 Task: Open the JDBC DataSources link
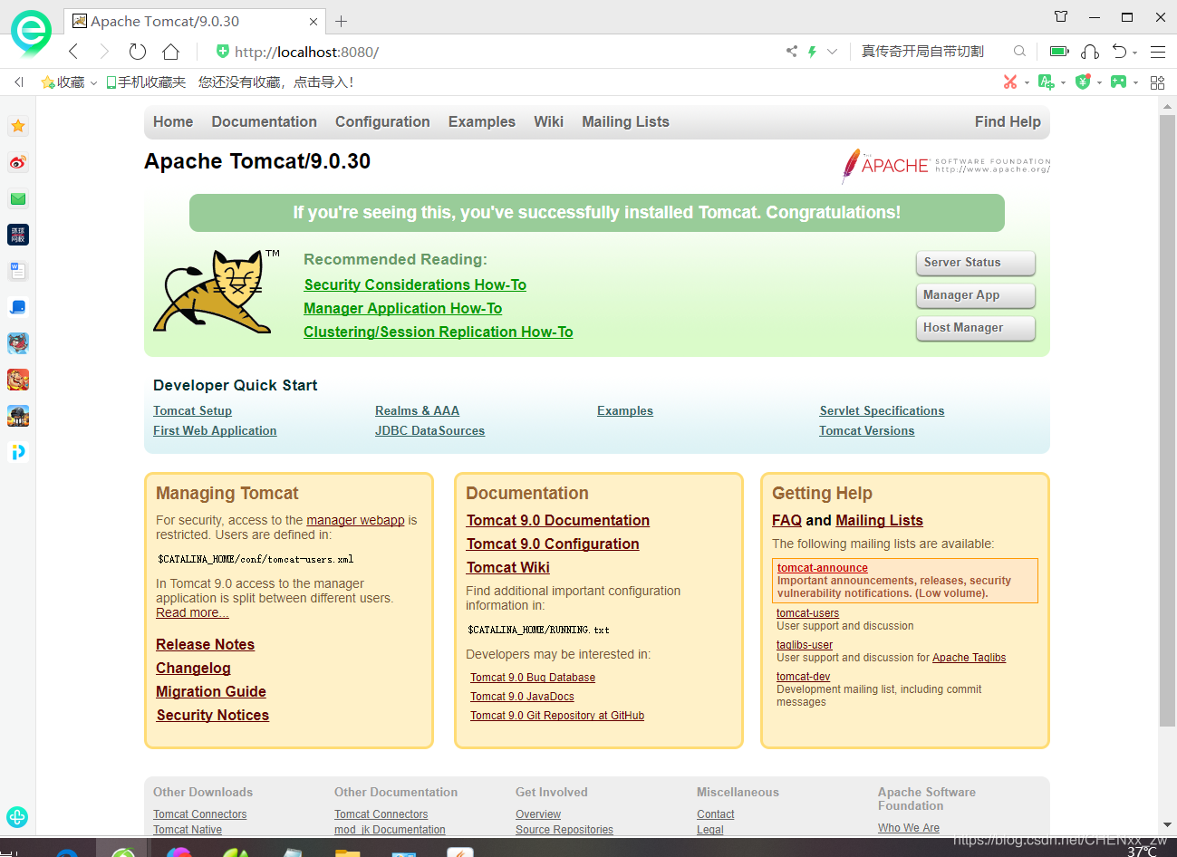[429, 431]
